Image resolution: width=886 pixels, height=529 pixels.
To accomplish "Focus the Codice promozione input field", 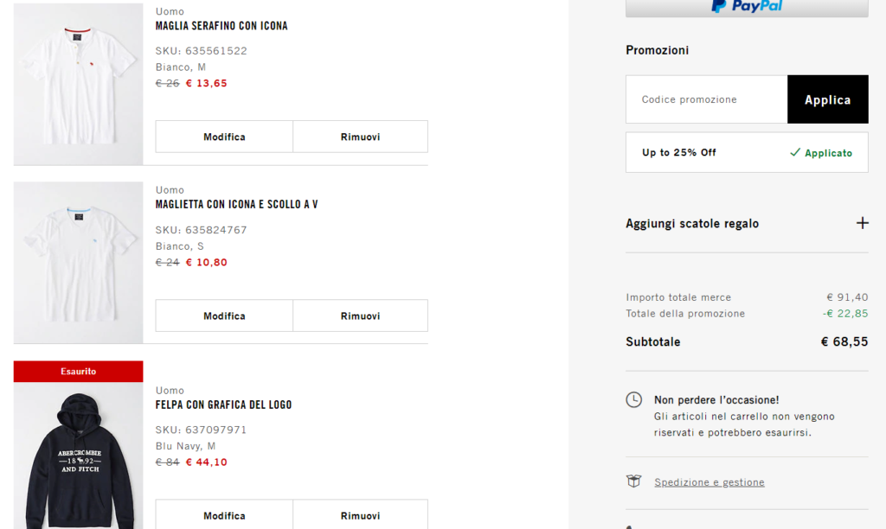I will click(706, 99).
